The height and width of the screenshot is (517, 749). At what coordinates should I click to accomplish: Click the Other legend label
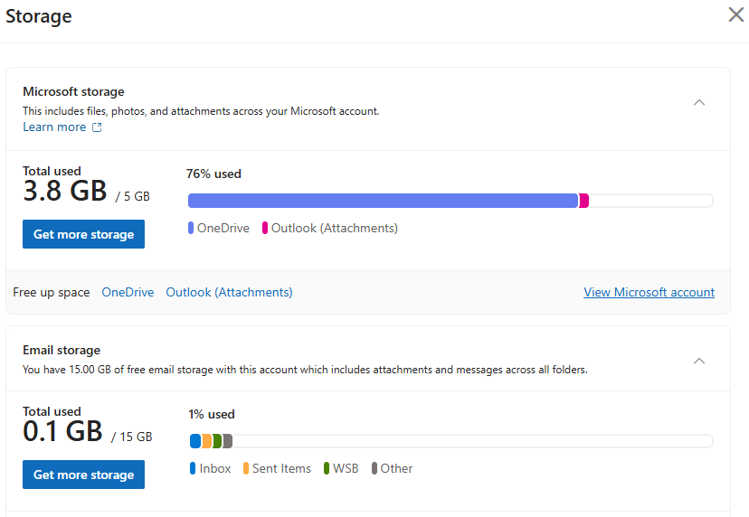(x=396, y=468)
